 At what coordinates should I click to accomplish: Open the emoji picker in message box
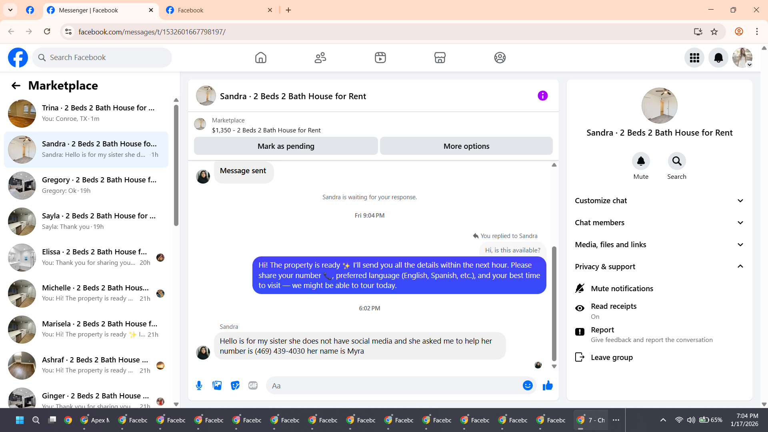click(x=528, y=386)
